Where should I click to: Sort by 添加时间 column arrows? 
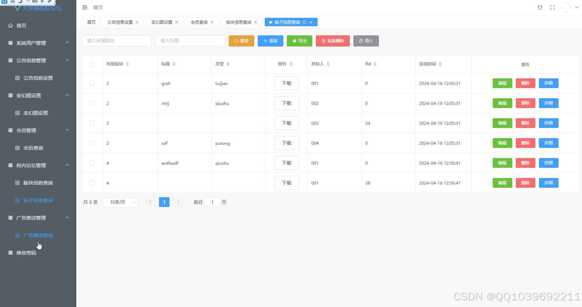click(440, 64)
